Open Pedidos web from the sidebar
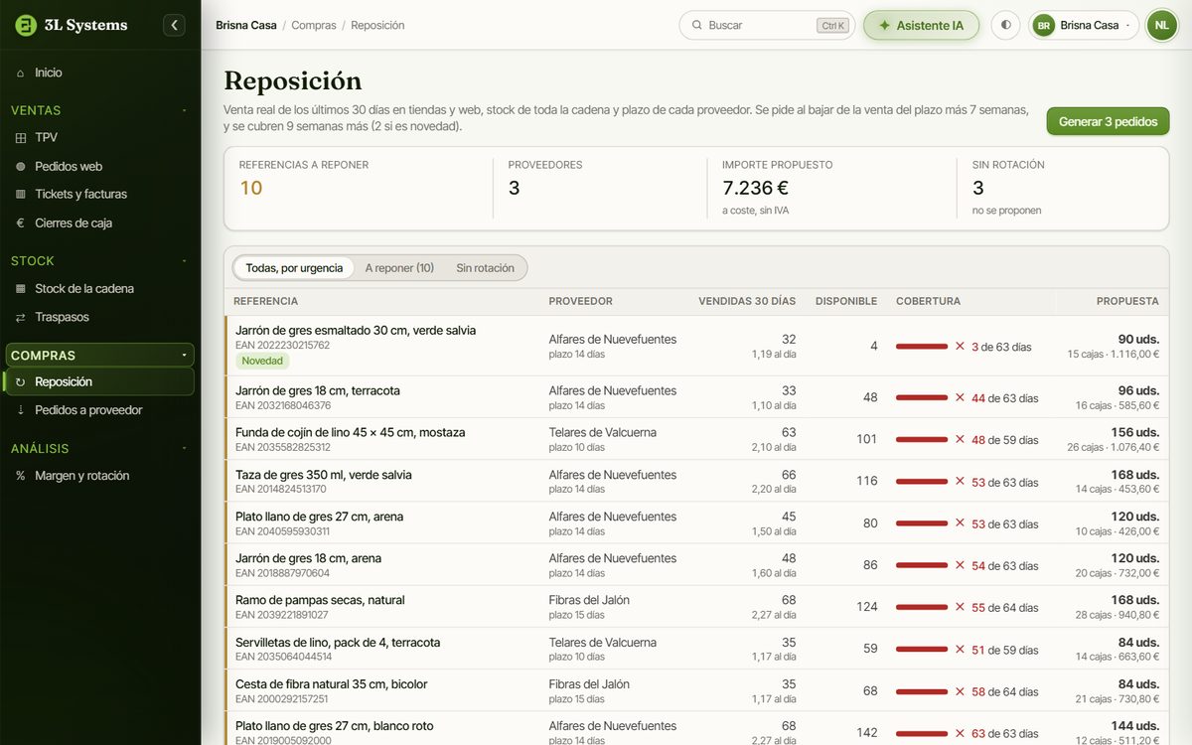This screenshot has width=1192, height=745. pos(100,166)
